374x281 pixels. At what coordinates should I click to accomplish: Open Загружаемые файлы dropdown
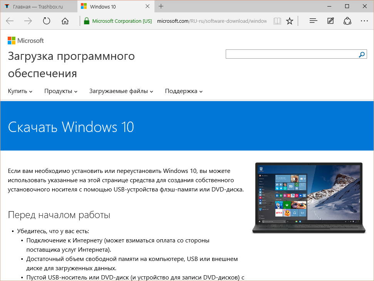(121, 91)
